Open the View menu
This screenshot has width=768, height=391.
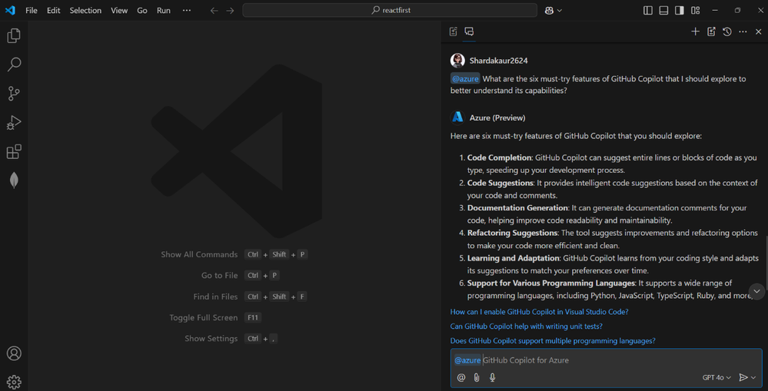click(119, 10)
